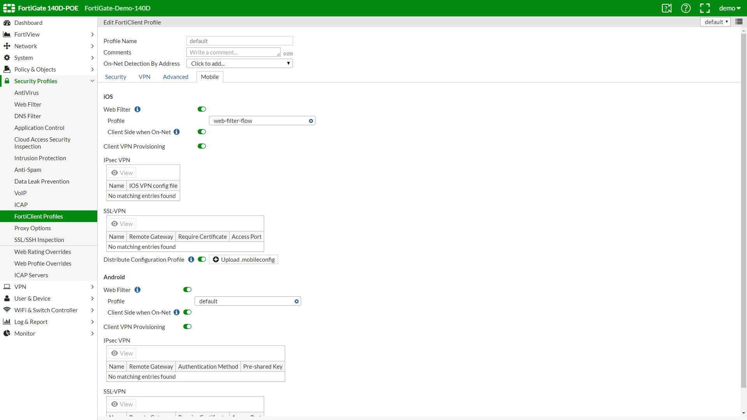Click the list view icon beside default
The width and height of the screenshot is (747, 420).
[739, 22]
